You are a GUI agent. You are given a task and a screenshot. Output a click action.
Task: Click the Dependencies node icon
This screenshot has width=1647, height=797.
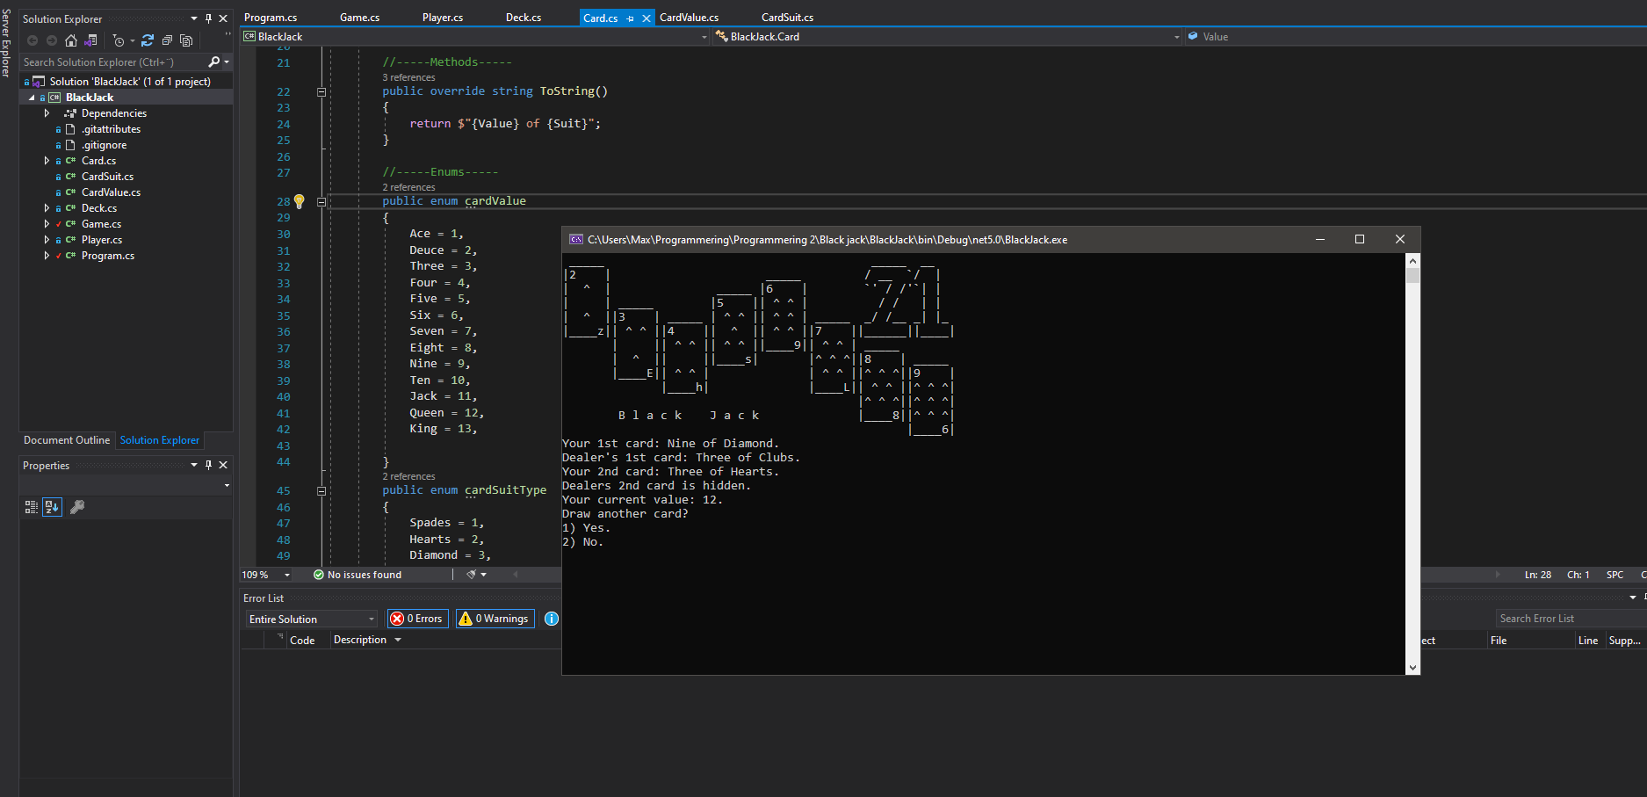(x=70, y=113)
